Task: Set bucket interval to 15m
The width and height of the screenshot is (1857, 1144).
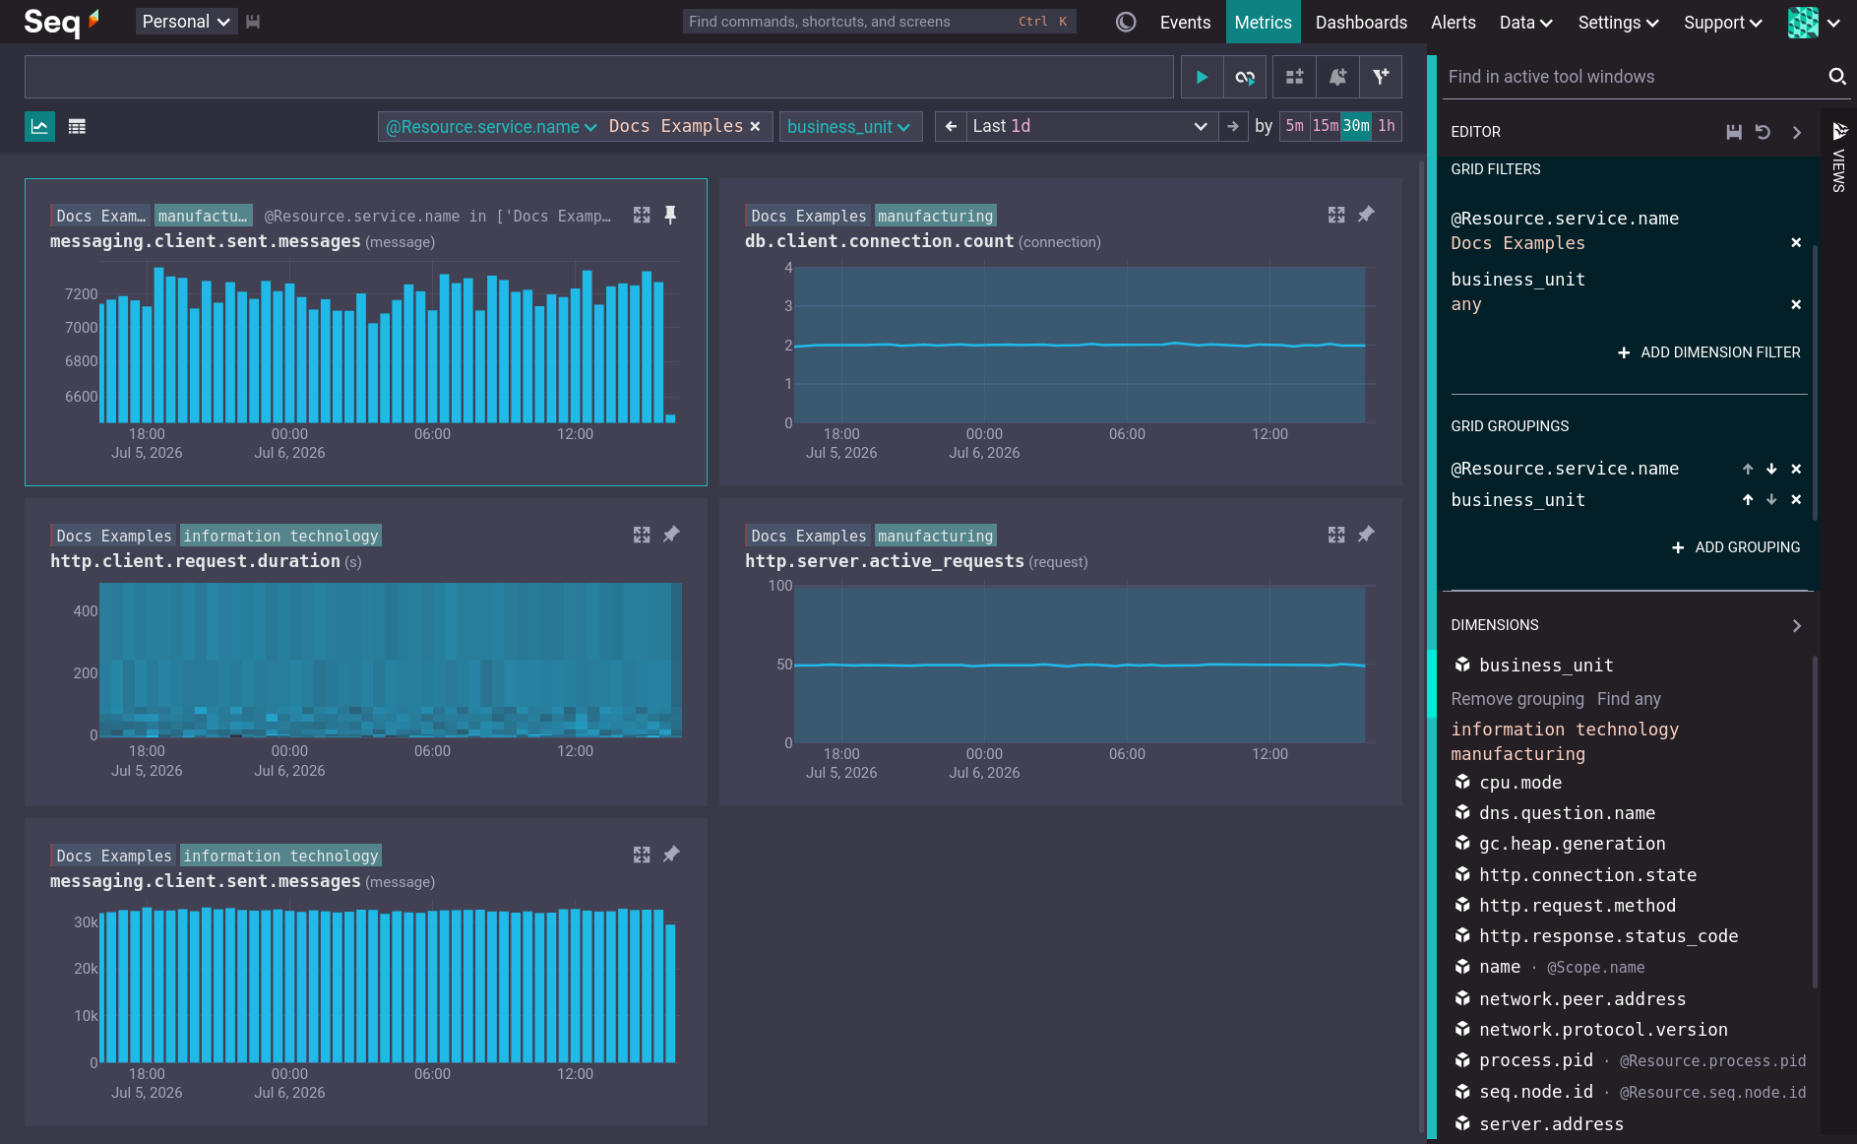Action: 1325,126
